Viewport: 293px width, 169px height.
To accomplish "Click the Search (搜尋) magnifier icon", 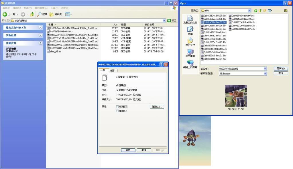I will tap(39, 14).
